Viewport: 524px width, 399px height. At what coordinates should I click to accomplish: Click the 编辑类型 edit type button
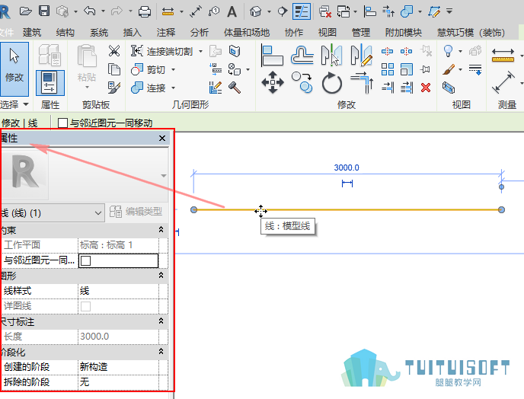tap(136, 212)
